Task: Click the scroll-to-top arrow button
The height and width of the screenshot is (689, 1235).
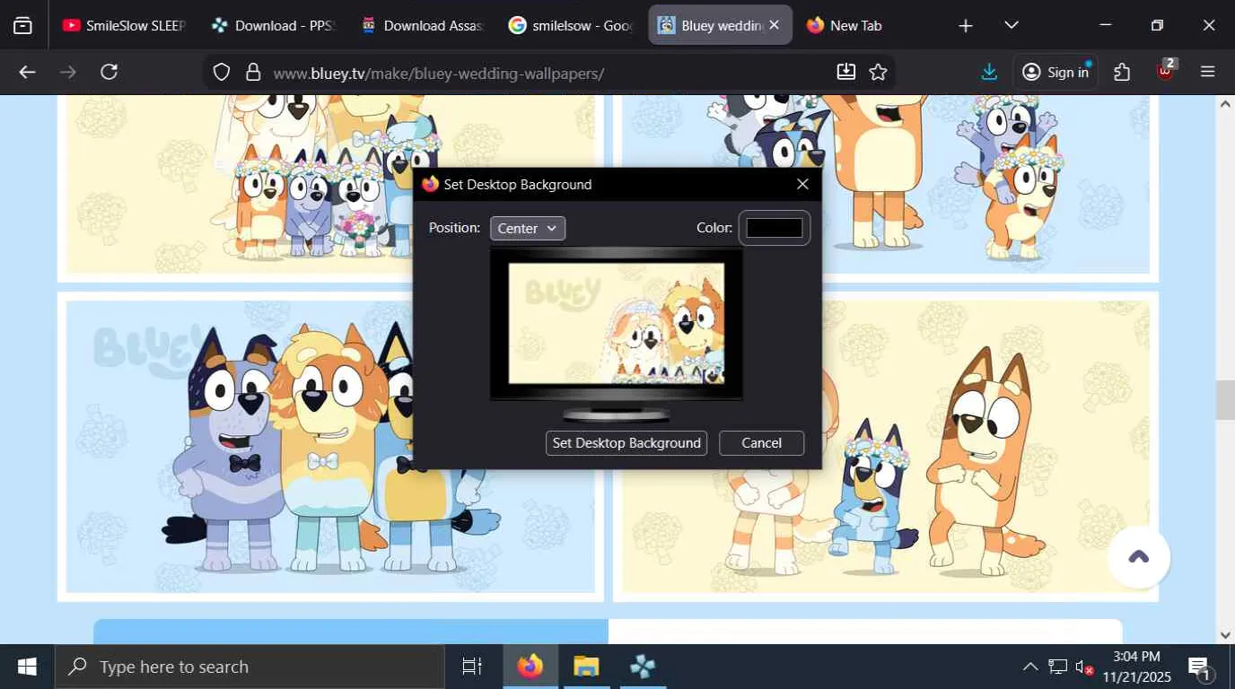Action: coord(1139,557)
